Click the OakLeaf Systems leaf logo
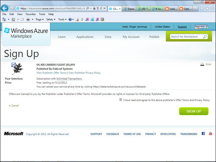Image resolution: width=216 pixels, height=162 pixels. coord(17,69)
